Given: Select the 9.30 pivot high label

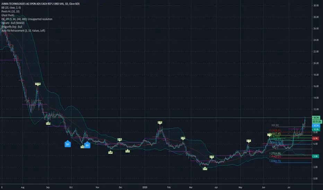Looking at the screenshot, I should point(160,122).
